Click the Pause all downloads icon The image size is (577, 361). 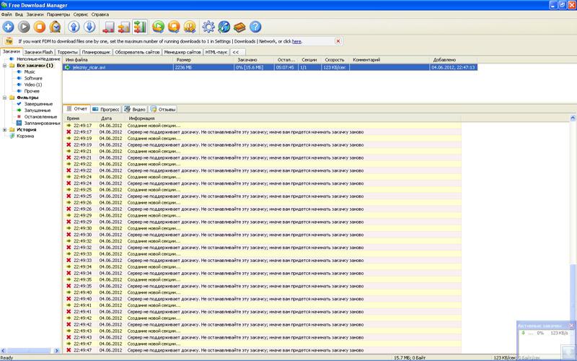coord(190,27)
